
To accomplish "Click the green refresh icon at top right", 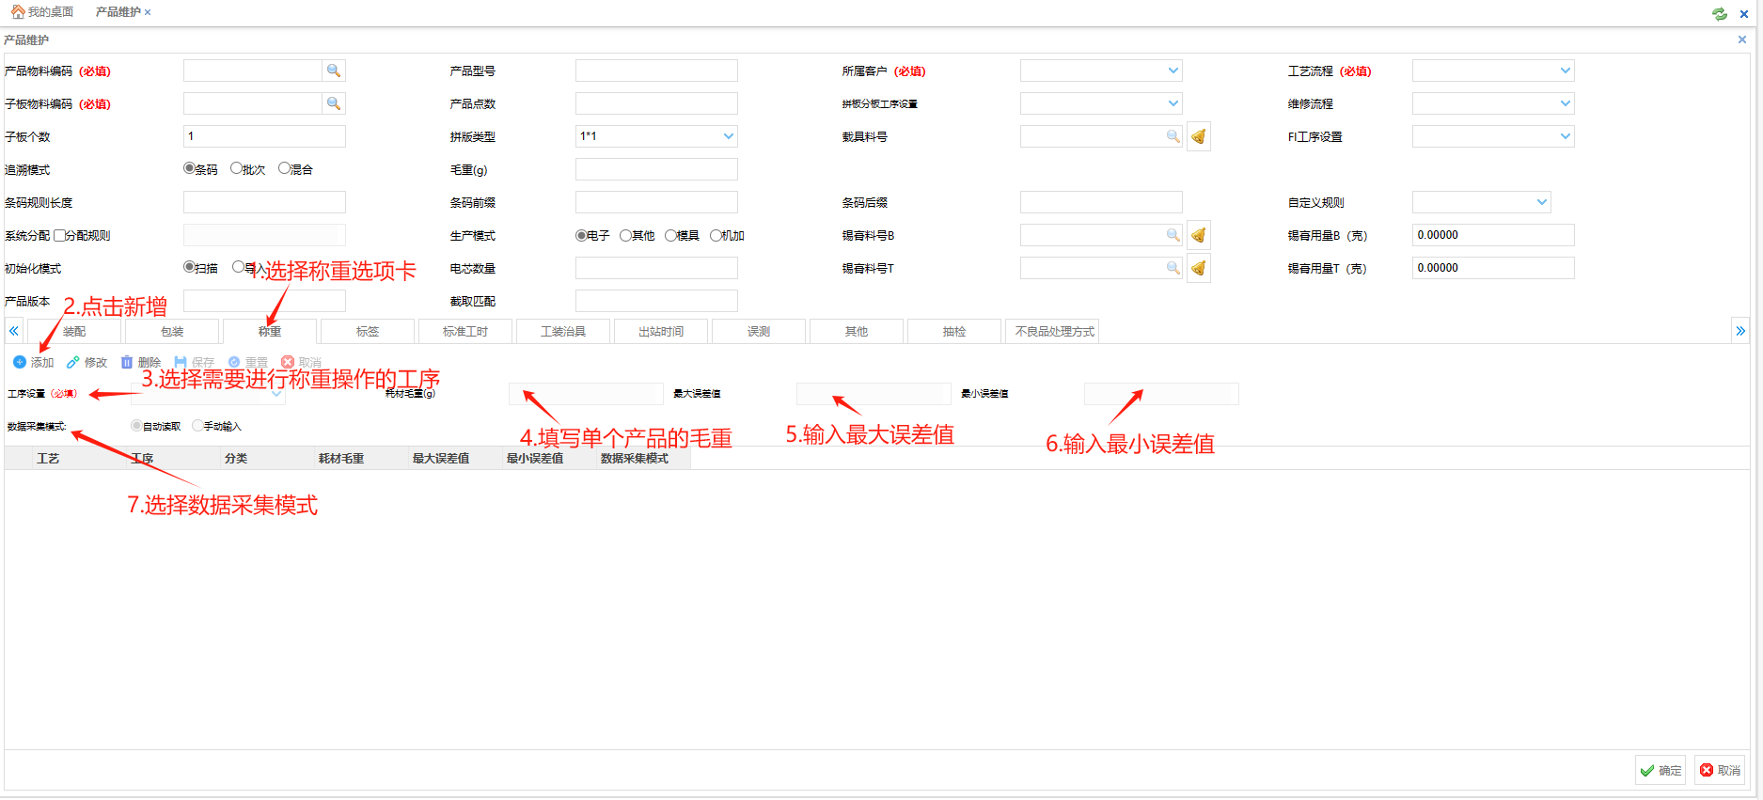I will pyautogui.click(x=1719, y=13).
